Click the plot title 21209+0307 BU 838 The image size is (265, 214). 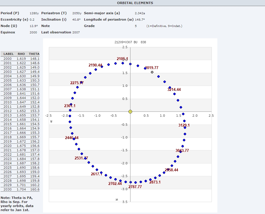point(130,42)
